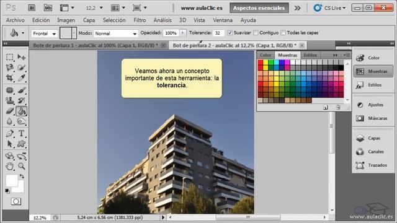Open the Máscaras panel button
Image resolution: width=397 pixels, height=223 pixels.
point(373,118)
